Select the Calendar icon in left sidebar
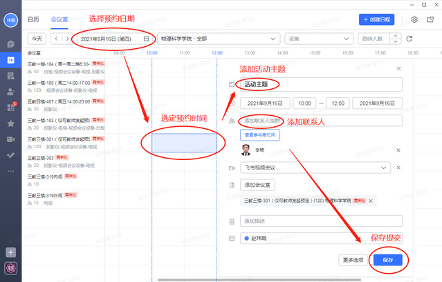This screenshot has width=442, height=282. click(11, 60)
